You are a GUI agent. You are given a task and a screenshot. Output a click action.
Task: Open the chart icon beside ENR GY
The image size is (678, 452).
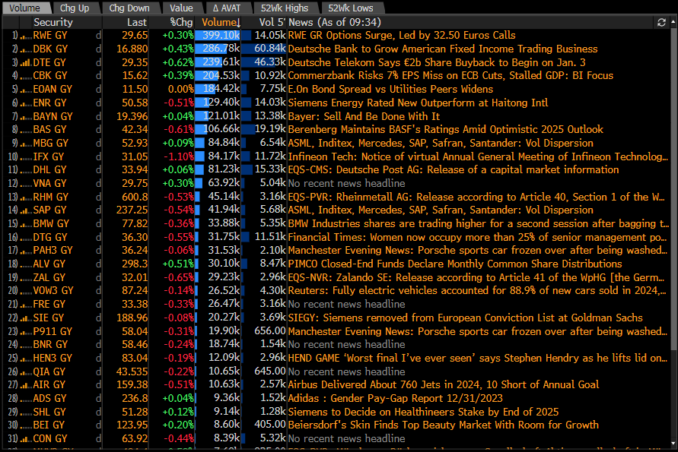point(26,103)
